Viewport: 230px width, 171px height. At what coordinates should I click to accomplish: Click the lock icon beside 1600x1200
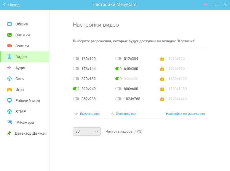click(x=162, y=79)
